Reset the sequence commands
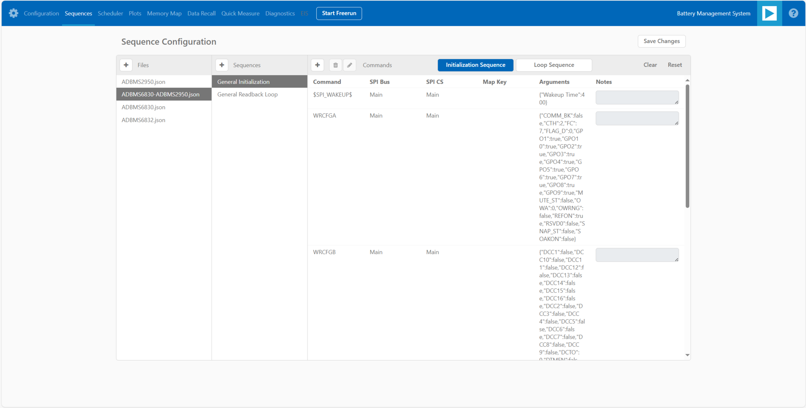Viewport: 806px width, 408px height. tap(674, 65)
